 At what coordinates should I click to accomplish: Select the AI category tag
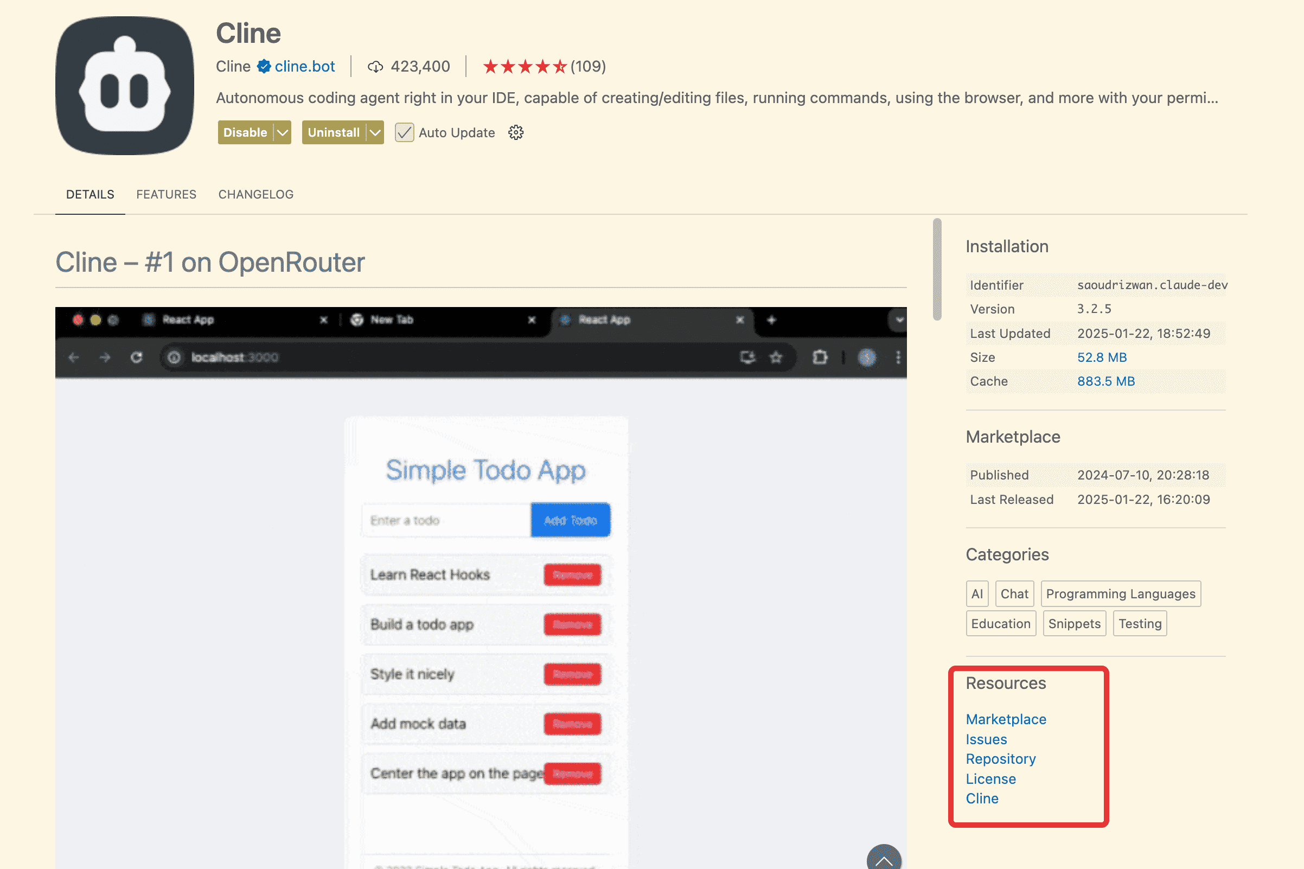(977, 593)
